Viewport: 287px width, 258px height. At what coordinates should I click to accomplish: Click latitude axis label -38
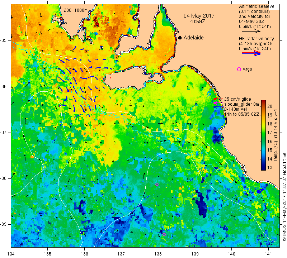(4, 178)
